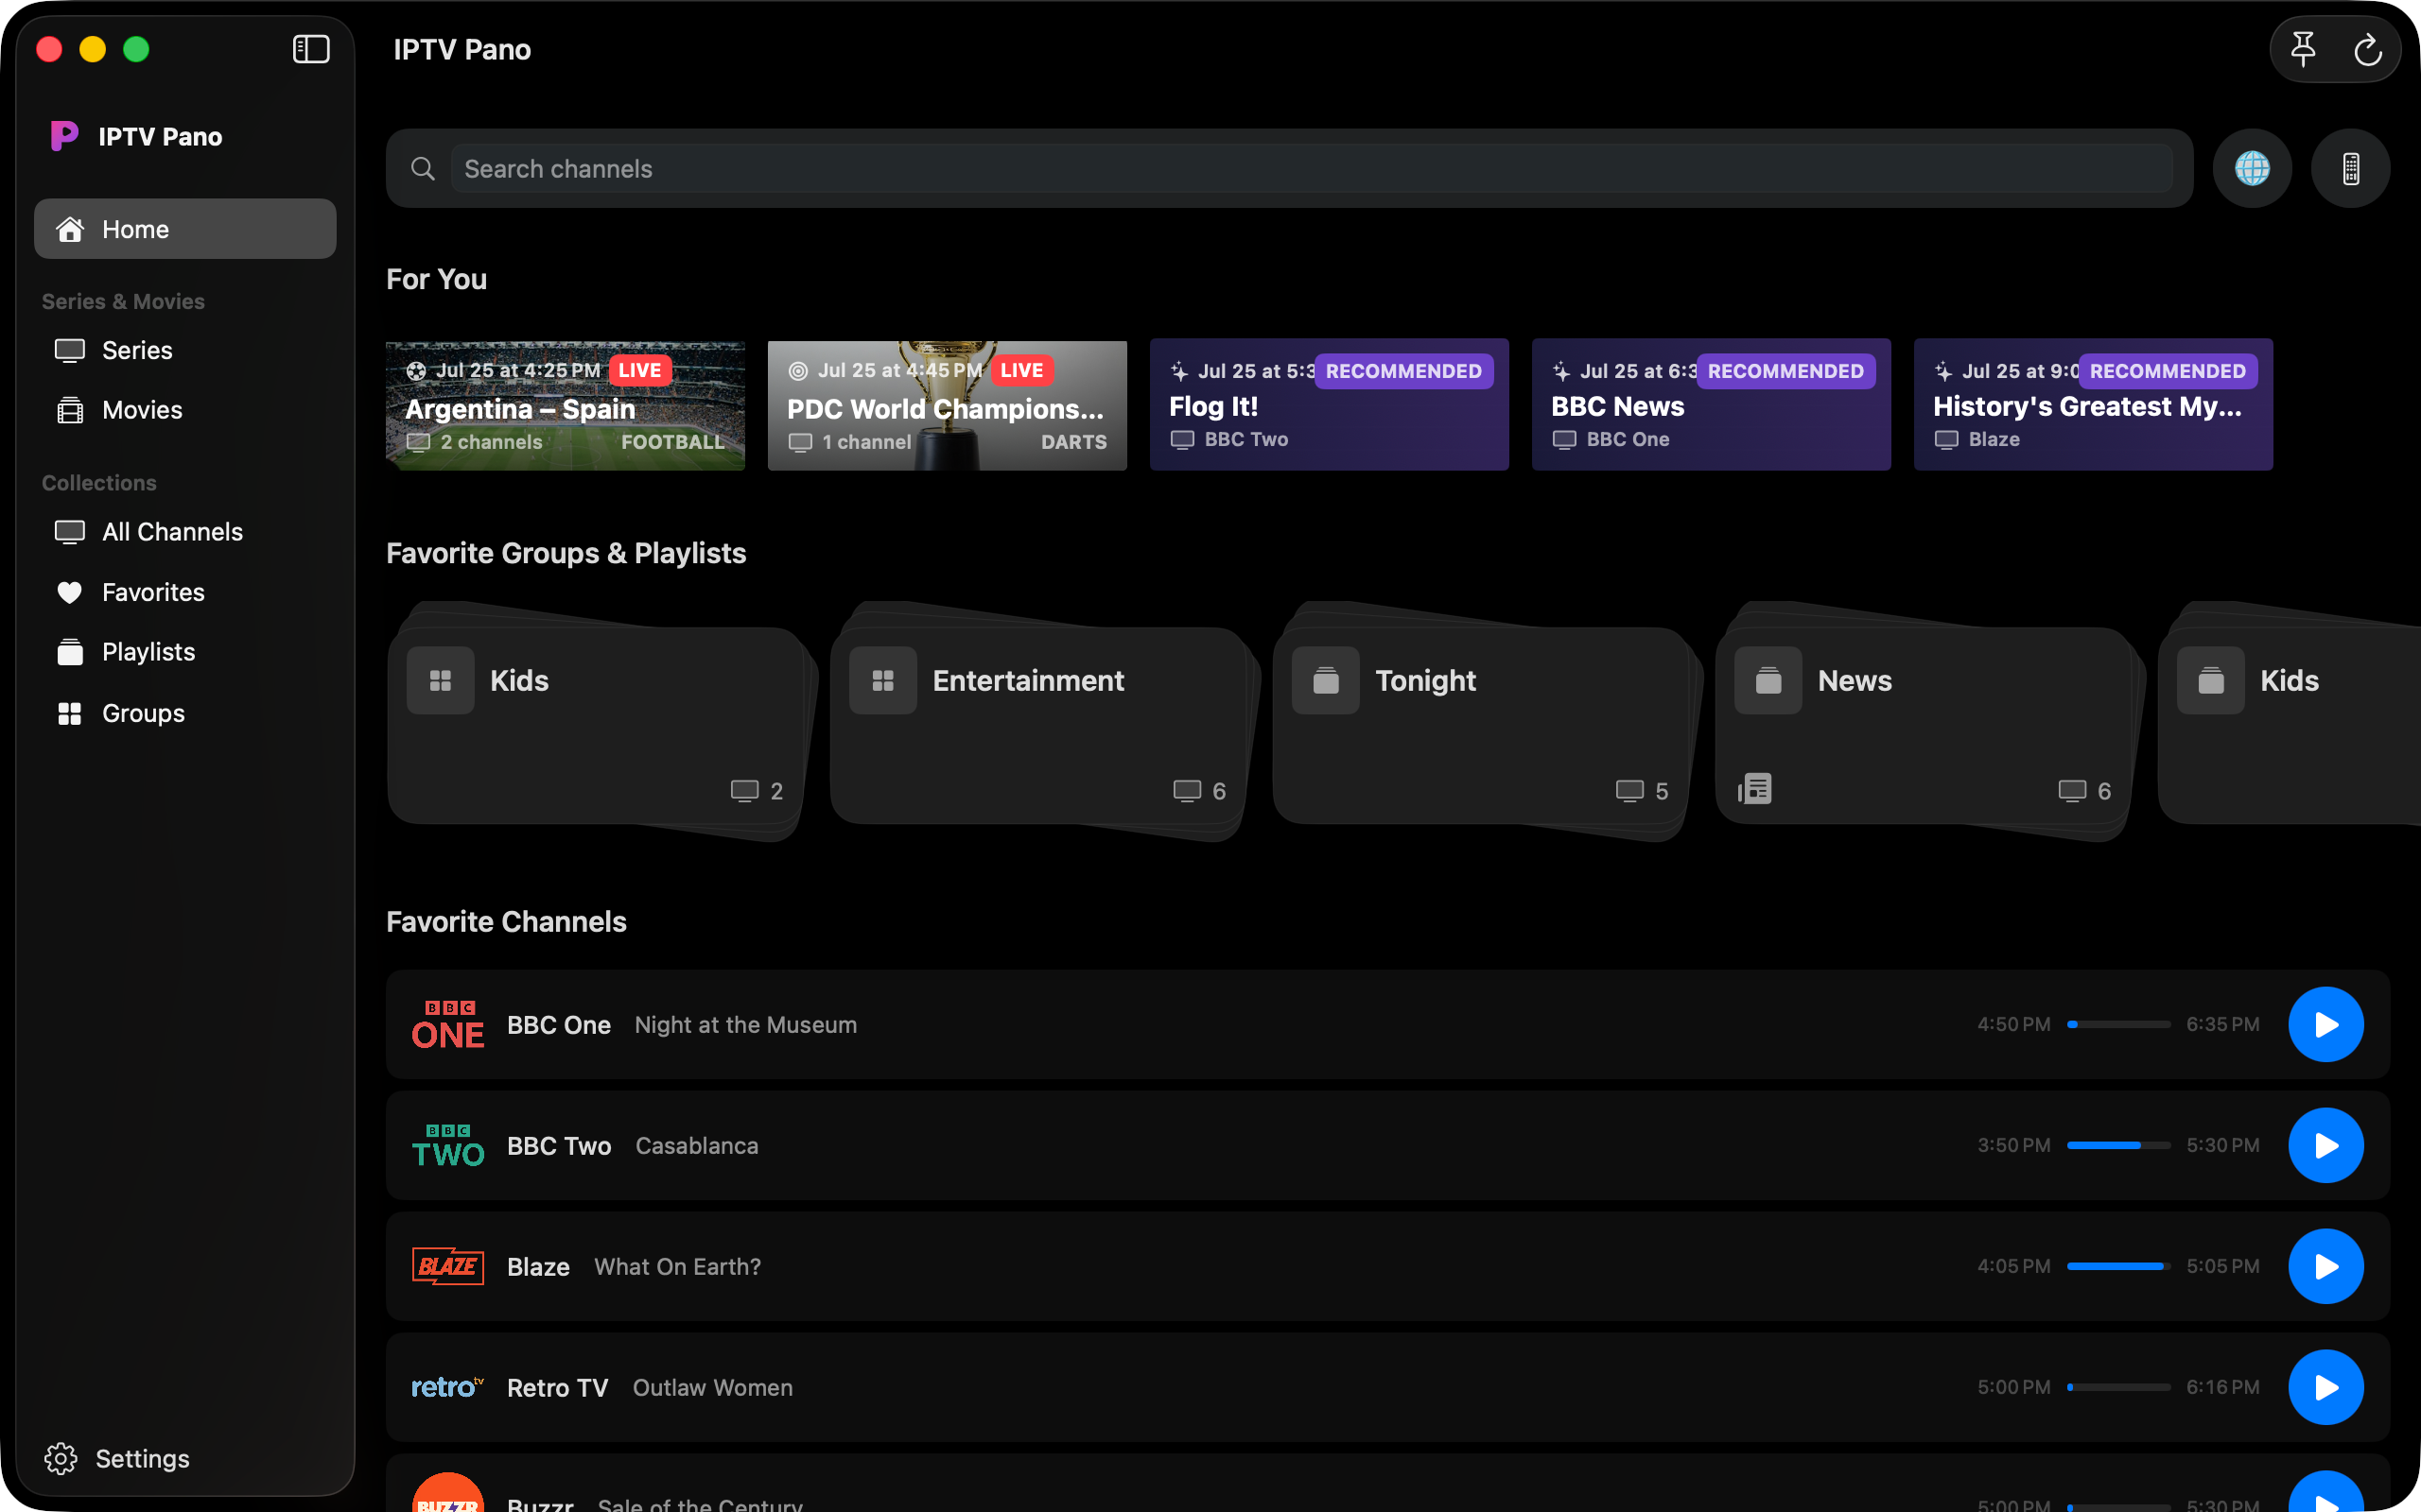Click the Playlists stack icon
The height and width of the screenshot is (1512, 2421).
tap(69, 652)
